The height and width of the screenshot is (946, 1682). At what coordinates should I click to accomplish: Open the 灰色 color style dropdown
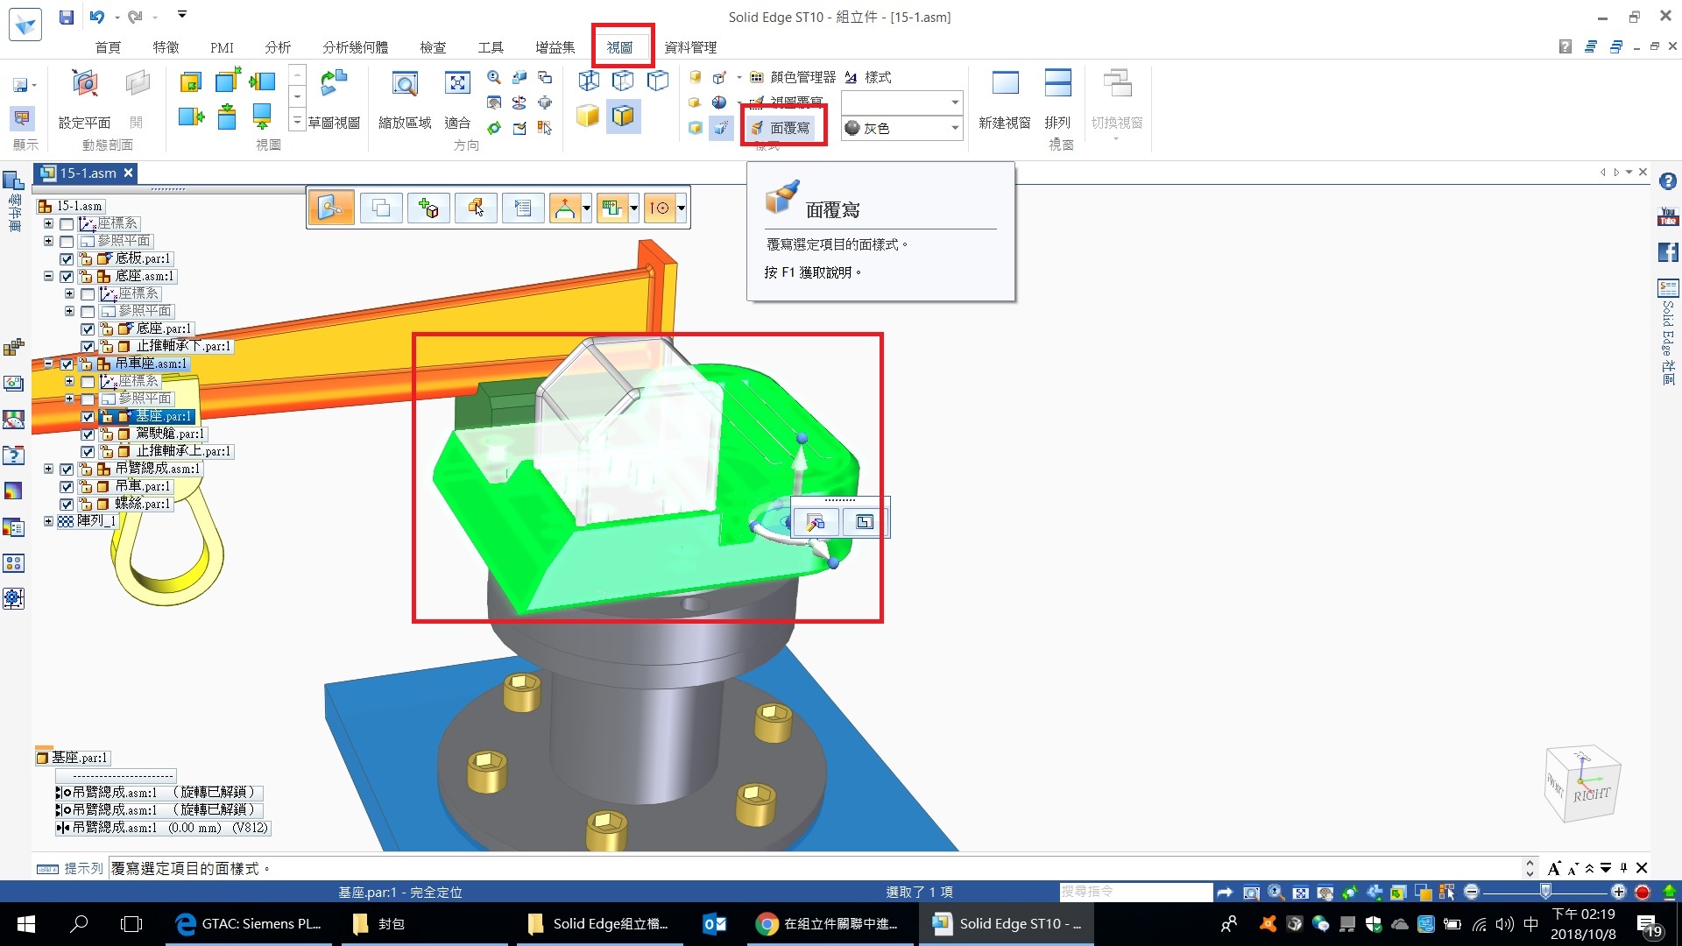(955, 129)
